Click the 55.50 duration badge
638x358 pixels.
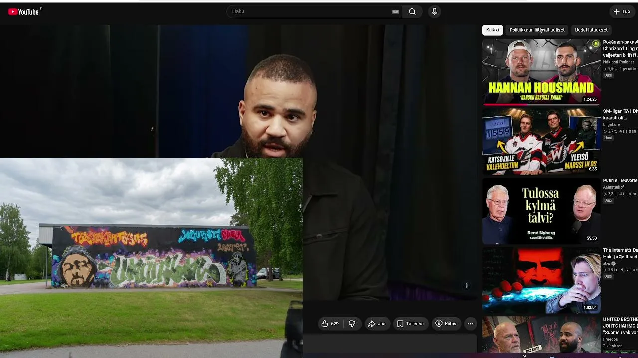click(x=592, y=238)
